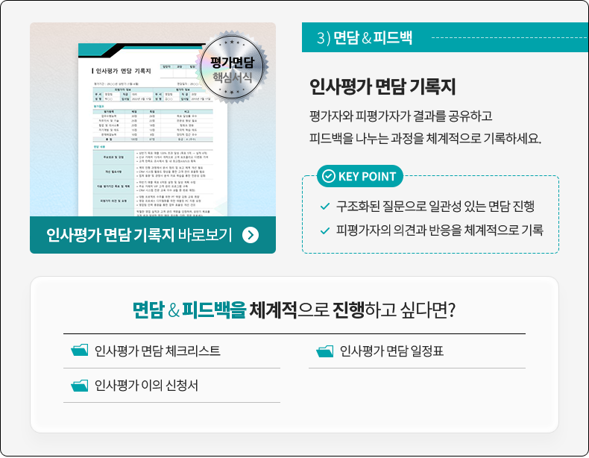
Task: Click the arrow icon on 바로보기 banner
Action: [x=251, y=235]
